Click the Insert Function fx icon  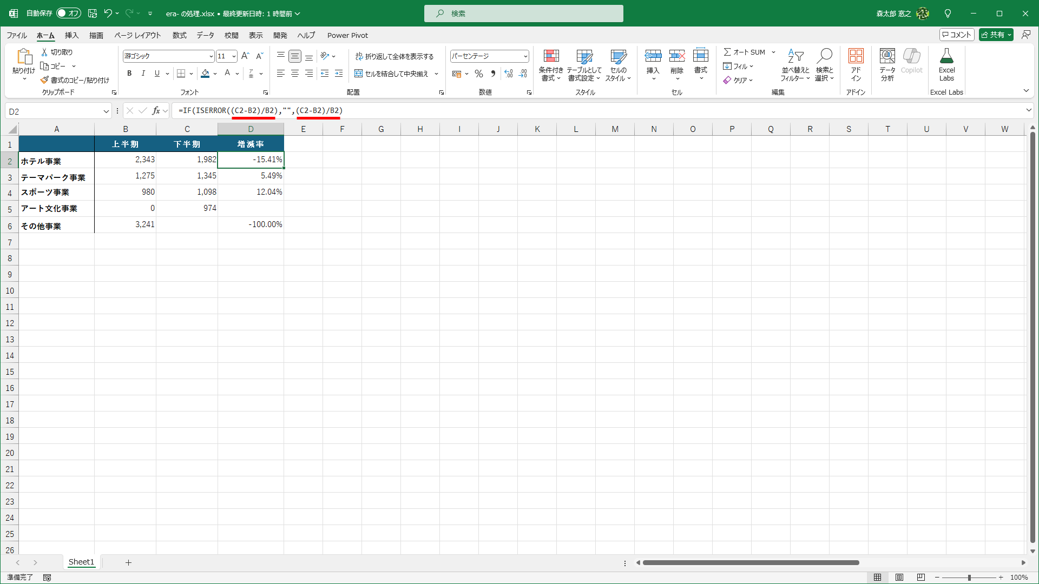[156, 111]
